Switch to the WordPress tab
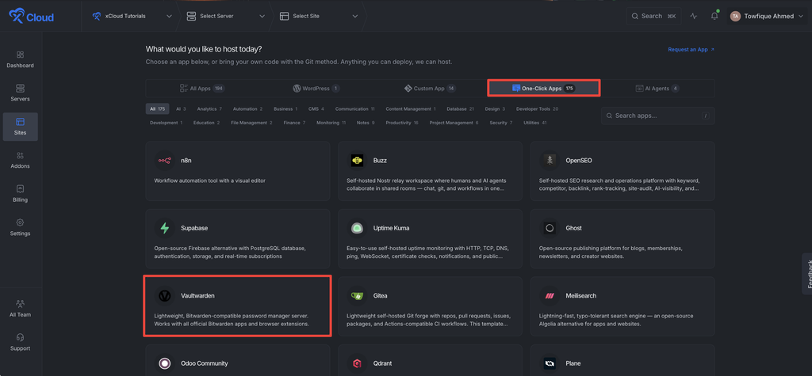 pos(316,89)
